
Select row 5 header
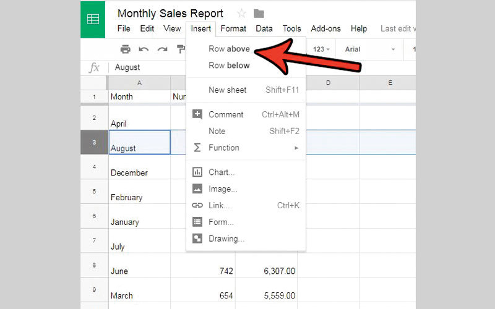tap(94, 192)
